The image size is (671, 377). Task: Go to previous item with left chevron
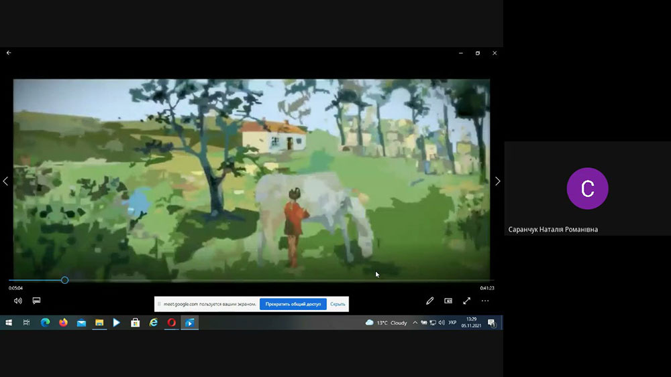pos(5,181)
